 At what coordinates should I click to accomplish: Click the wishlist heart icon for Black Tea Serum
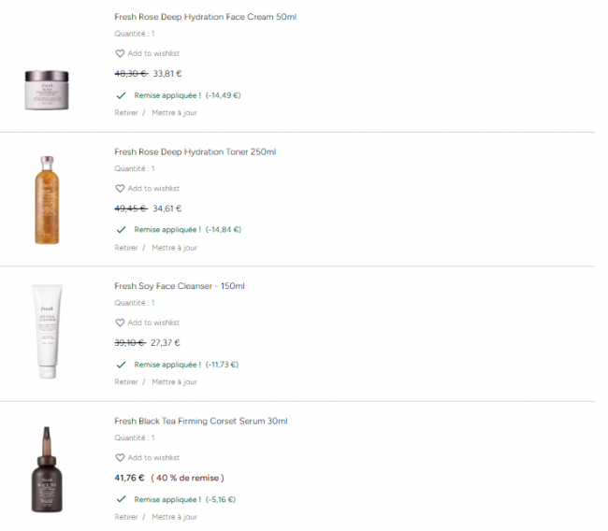coord(120,458)
